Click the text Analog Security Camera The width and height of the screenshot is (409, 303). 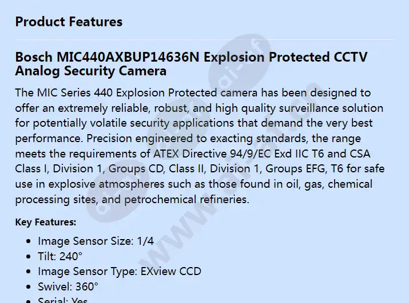pyautogui.click(x=91, y=71)
